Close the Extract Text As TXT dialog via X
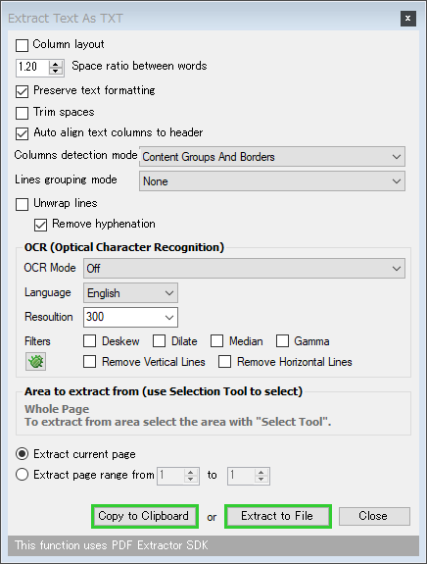This screenshot has height=564, width=427. [408, 19]
